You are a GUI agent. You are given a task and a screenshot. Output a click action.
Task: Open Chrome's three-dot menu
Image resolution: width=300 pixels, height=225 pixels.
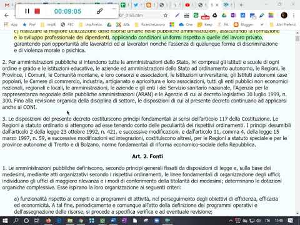tap(294, 15)
